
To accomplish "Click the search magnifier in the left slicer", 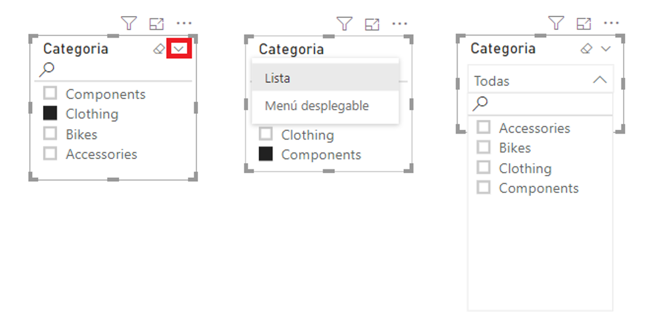I will pyautogui.click(x=47, y=70).
